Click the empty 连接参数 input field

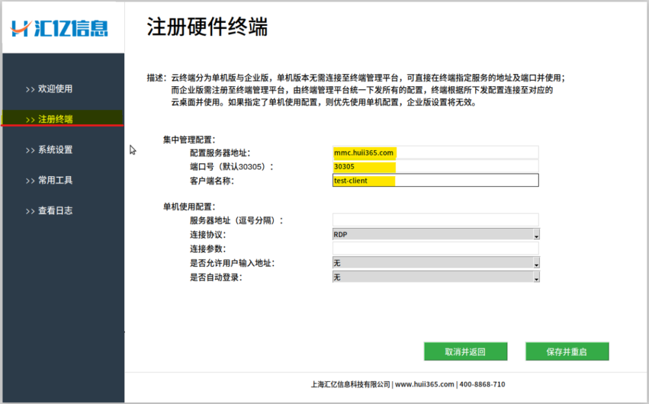pyautogui.click(x=435, y=248)
